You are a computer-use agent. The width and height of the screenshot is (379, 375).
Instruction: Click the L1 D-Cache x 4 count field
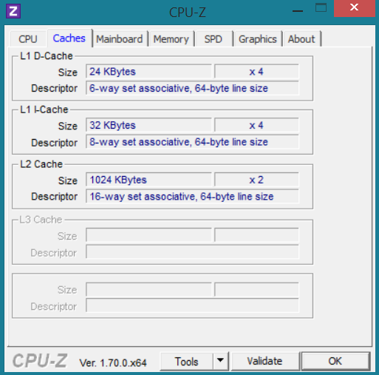tap(256, 72)
